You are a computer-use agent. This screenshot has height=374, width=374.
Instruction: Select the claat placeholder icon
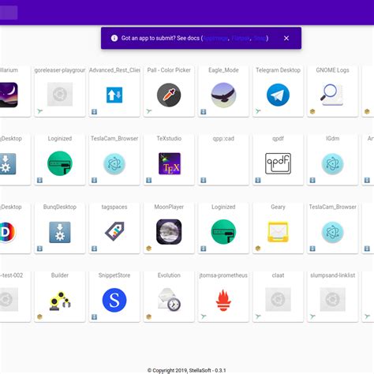(x=278, y=299)
